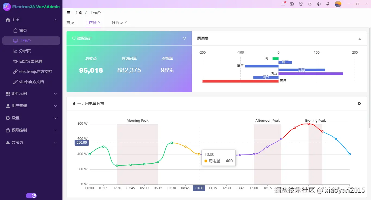Screen dimensions: 371x200
Task: Expand the 组件示例 menu
Action: 31,93
